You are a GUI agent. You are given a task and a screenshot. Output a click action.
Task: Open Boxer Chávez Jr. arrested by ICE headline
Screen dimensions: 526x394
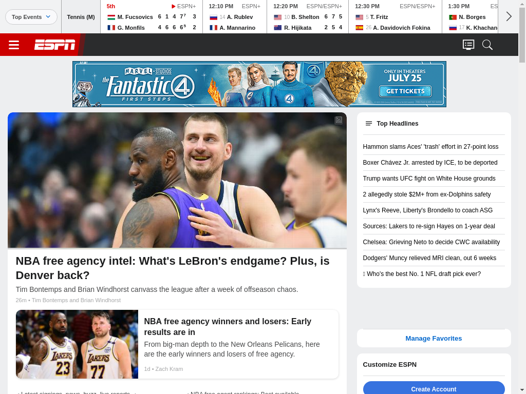[430, 163]
